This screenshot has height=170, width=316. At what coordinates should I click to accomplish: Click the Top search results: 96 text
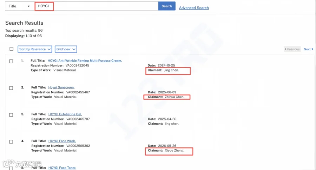[24, 31]
